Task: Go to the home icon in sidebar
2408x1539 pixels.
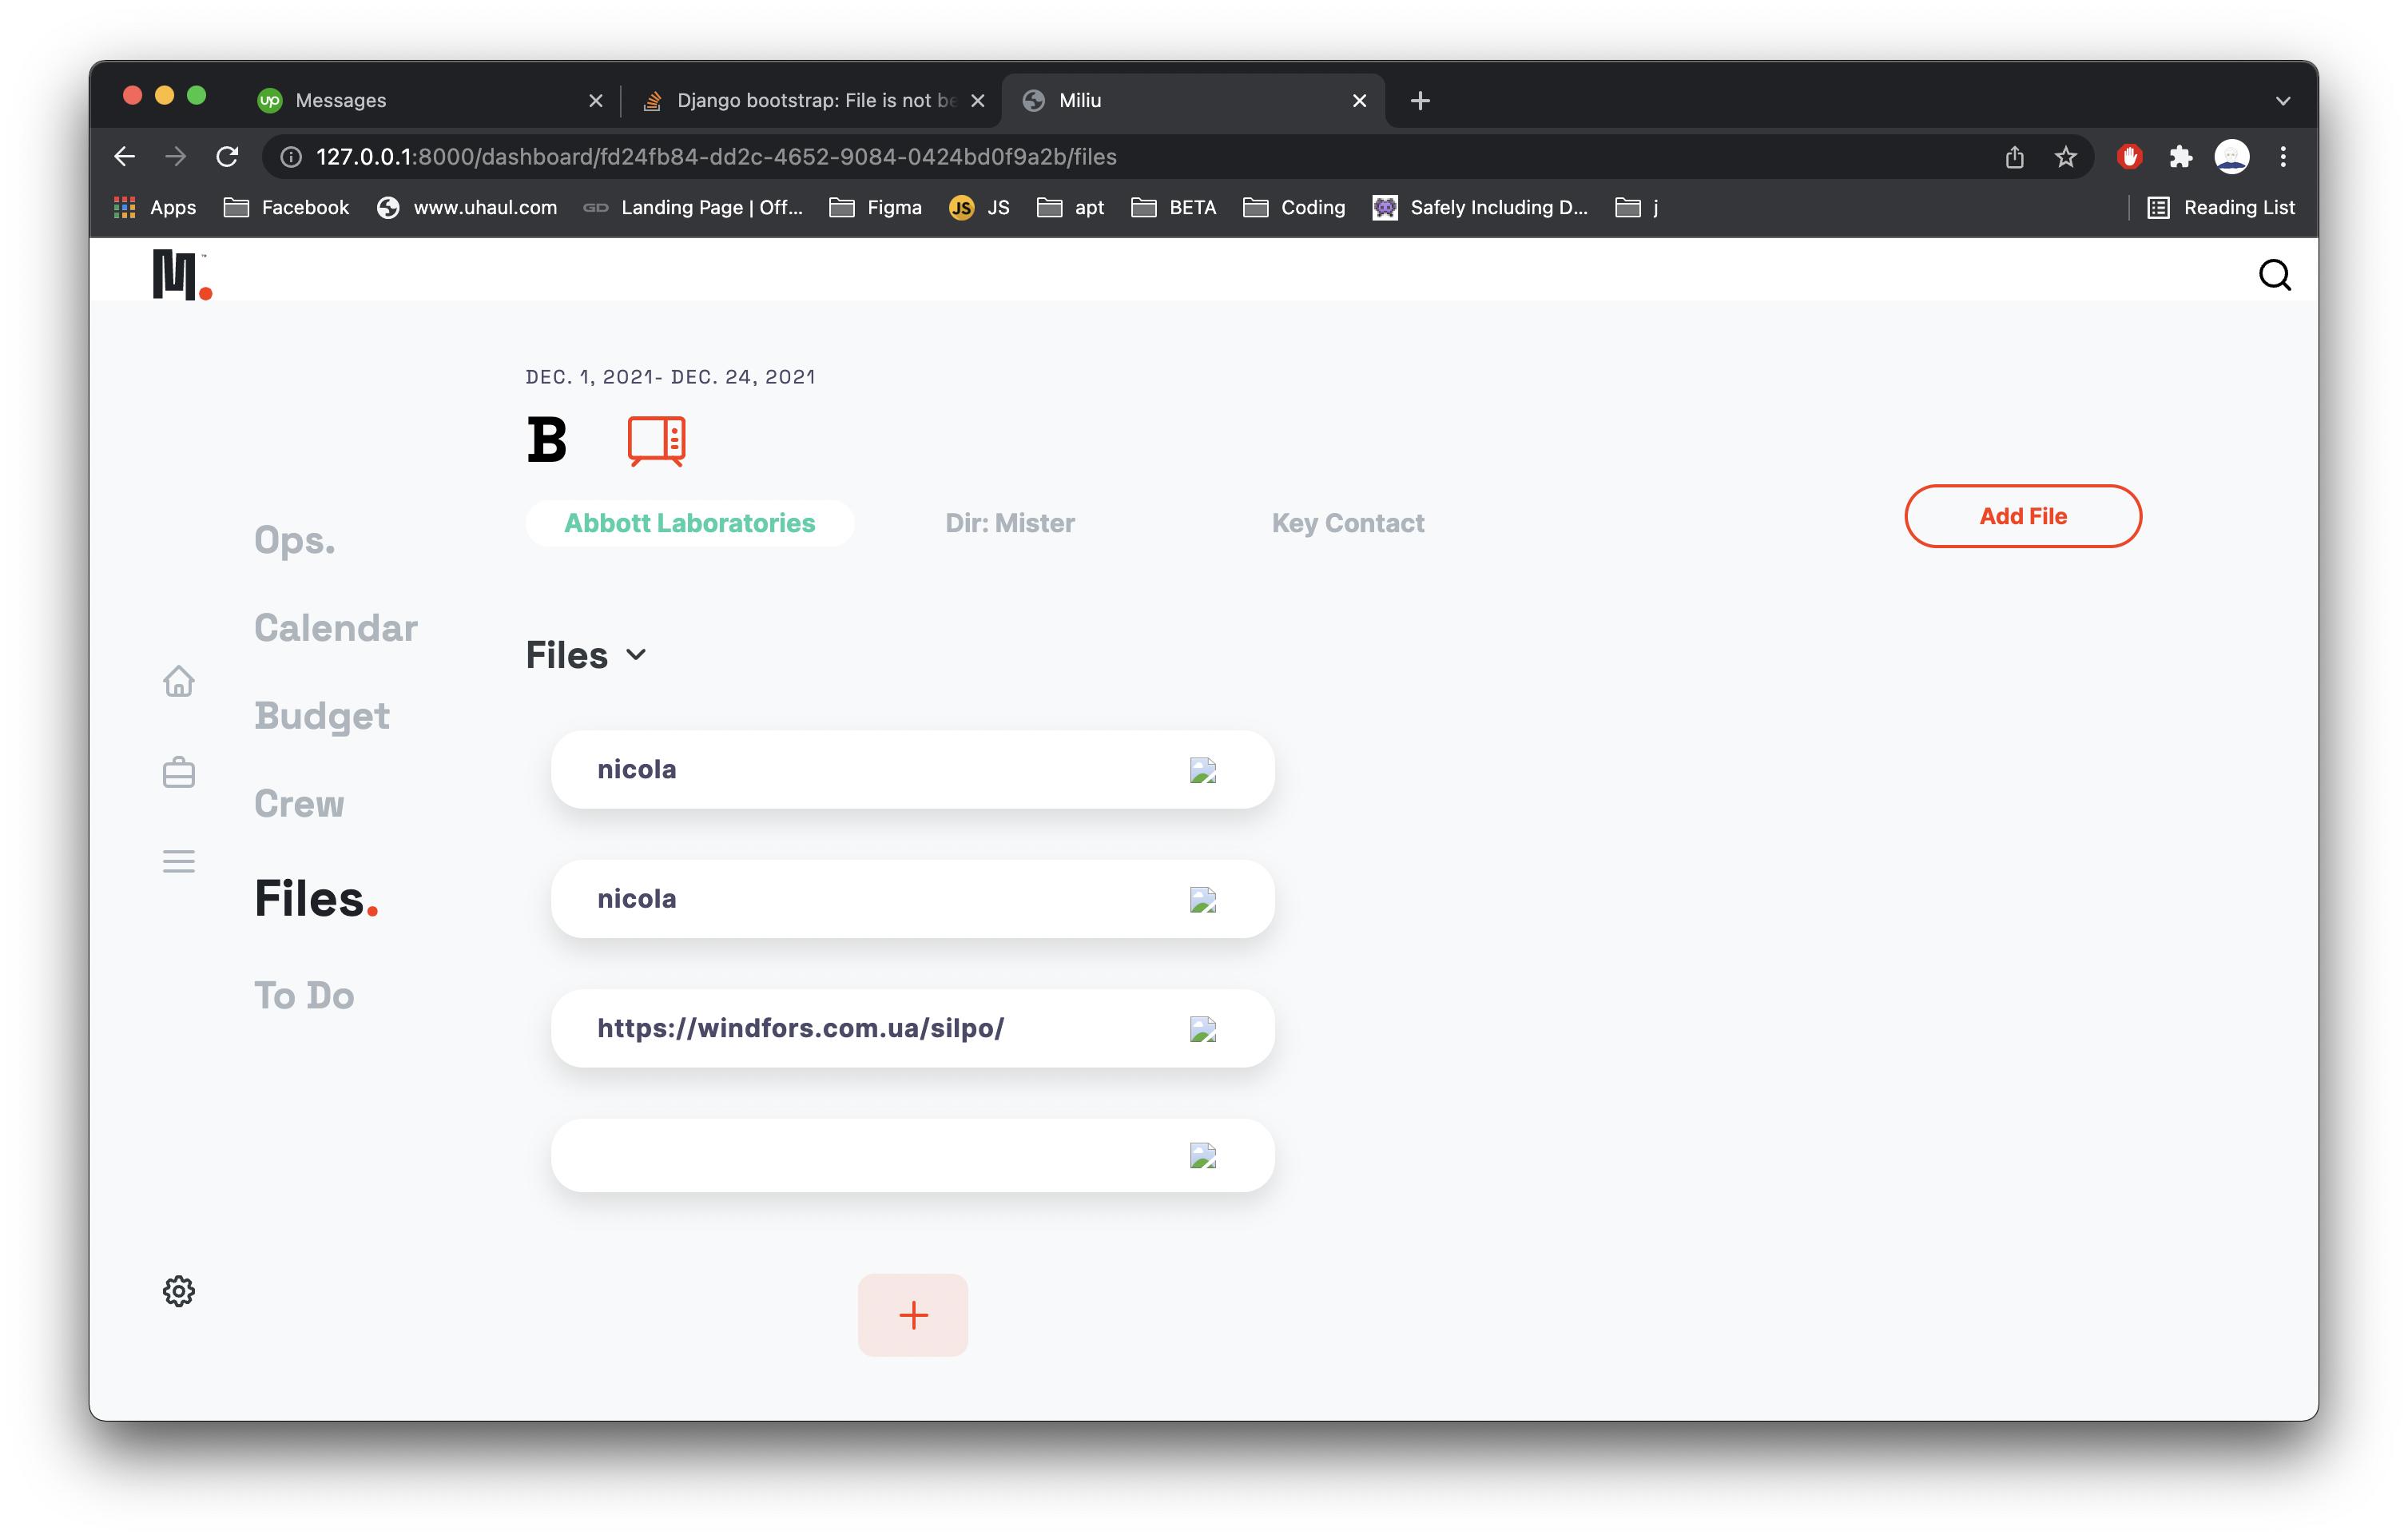Action: pos(179,681)
